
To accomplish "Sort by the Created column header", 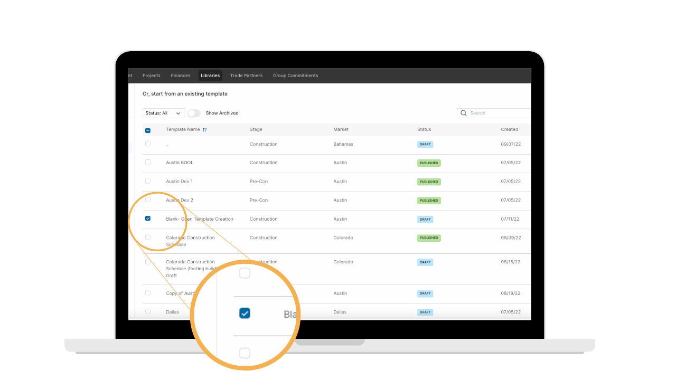I will (x=510, y=129).
